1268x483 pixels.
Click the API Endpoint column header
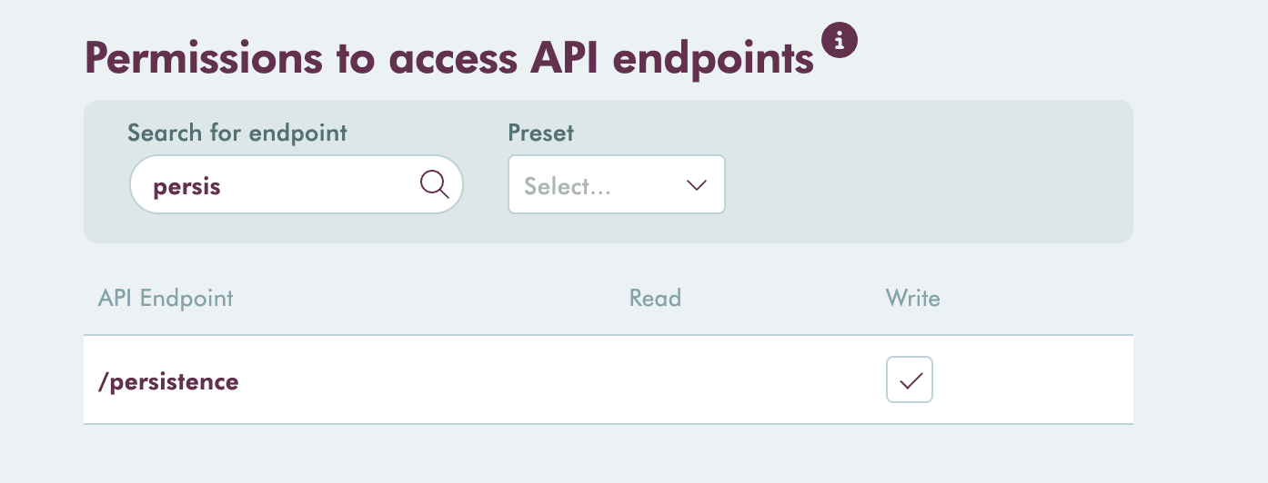166,298
